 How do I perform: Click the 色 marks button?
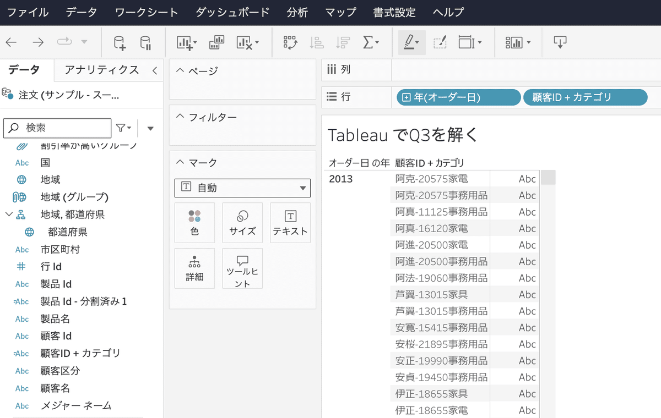[194, 223]
